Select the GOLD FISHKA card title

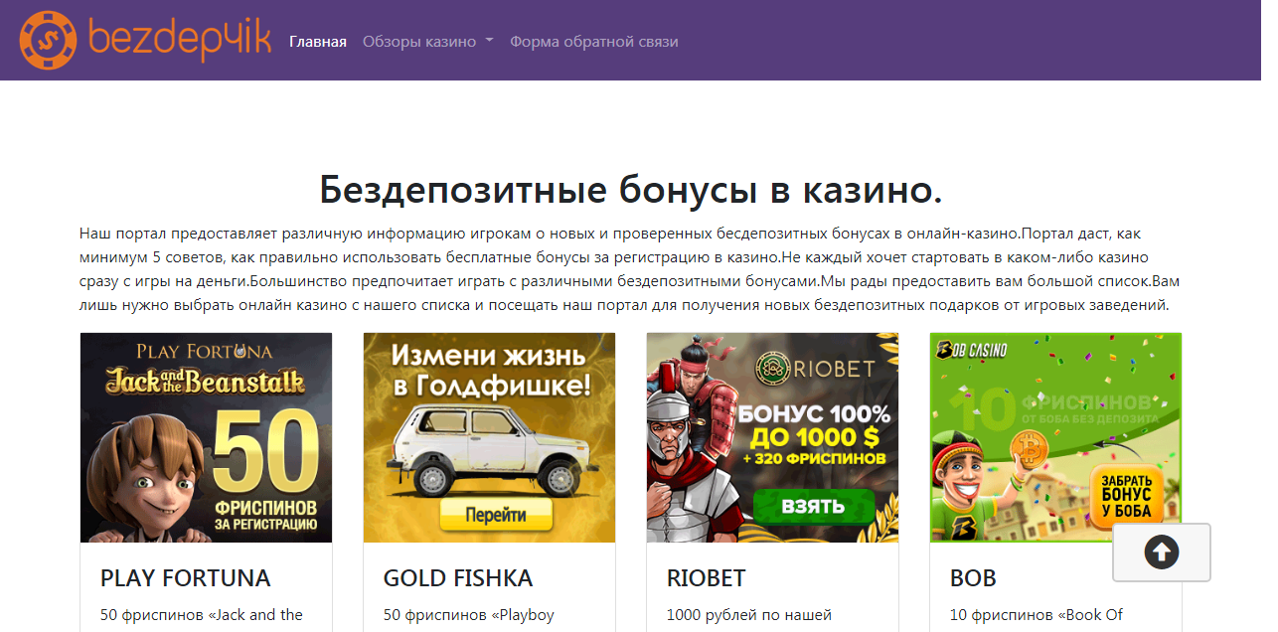tap(458, 578)
